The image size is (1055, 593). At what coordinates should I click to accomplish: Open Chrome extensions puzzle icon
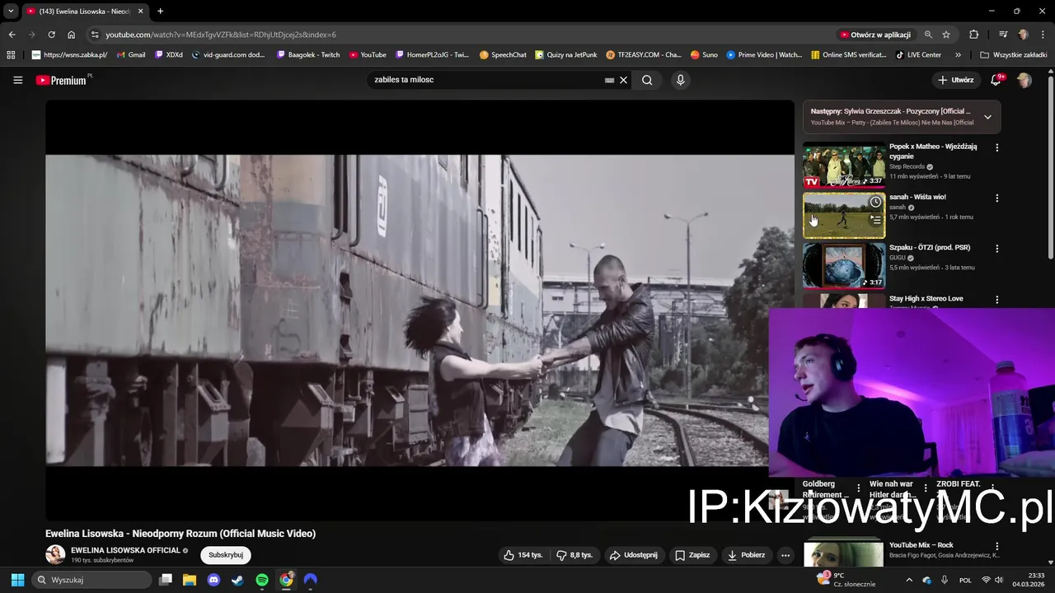974,35
